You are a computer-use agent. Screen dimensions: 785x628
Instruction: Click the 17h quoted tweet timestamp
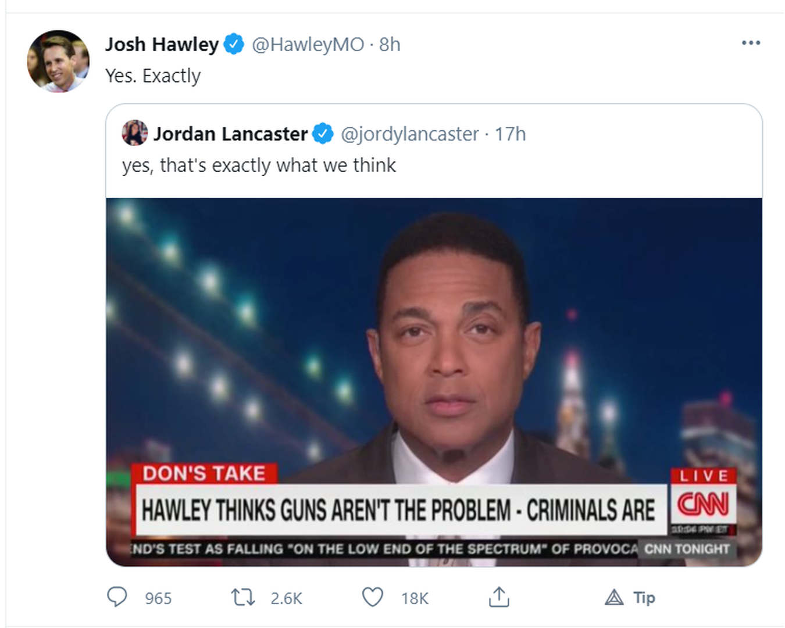tap(510, 134)
